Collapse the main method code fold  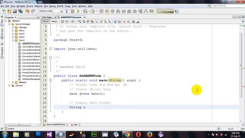pos(51,80)
